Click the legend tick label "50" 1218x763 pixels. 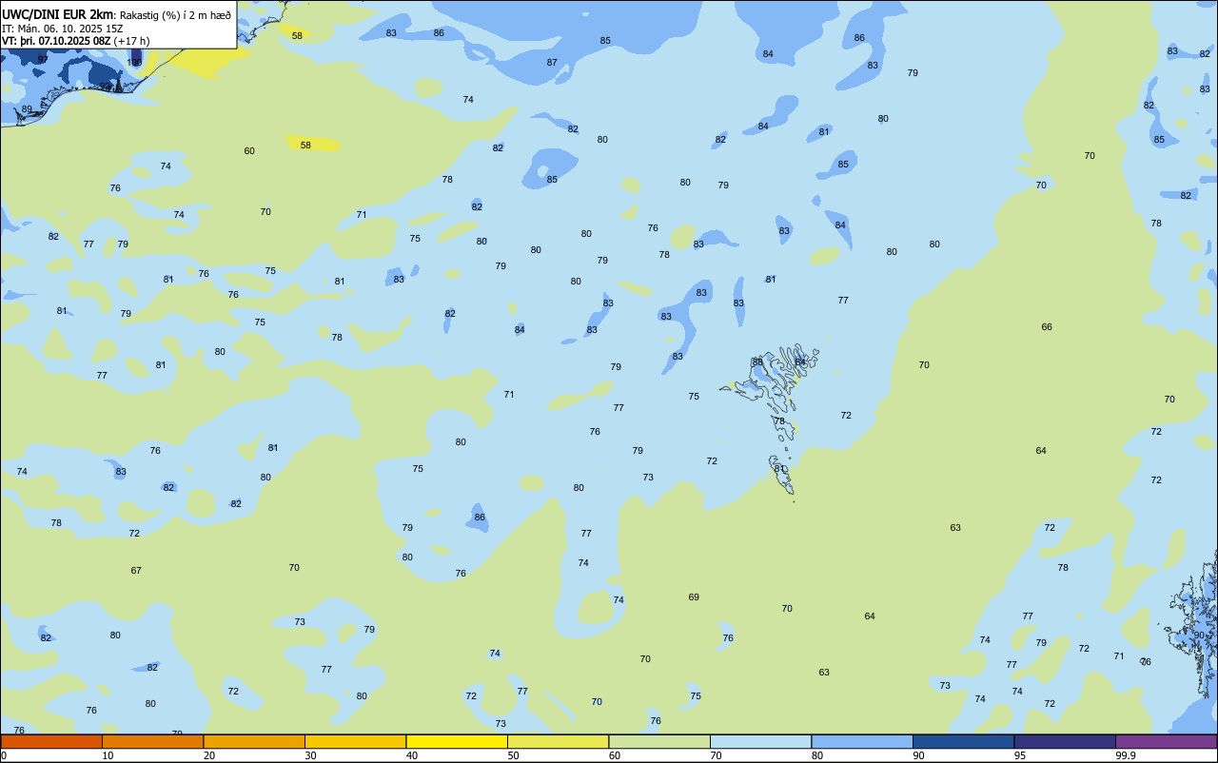pyautogui.click(x=513, y=755)
